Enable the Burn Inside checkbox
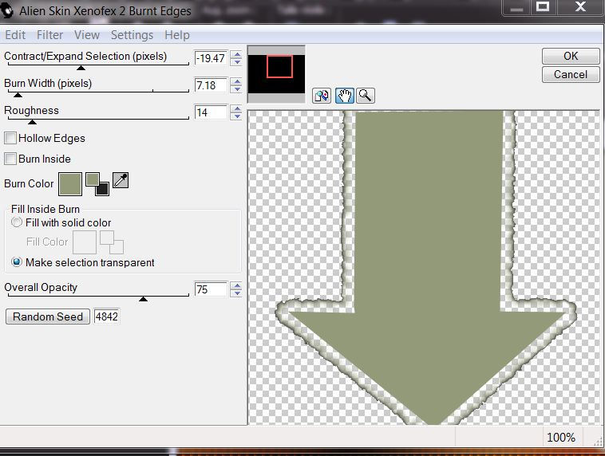 point(10,159)
